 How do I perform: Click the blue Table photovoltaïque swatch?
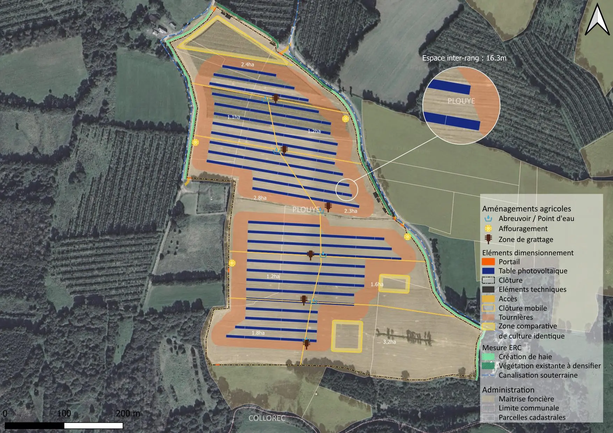pos(488,271)
